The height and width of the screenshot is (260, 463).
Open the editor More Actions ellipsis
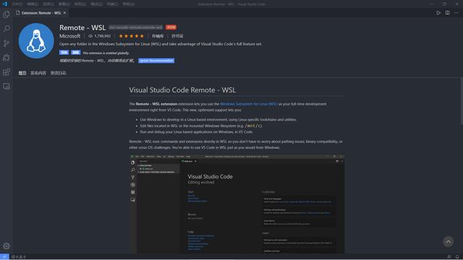(x=456, y=13)
